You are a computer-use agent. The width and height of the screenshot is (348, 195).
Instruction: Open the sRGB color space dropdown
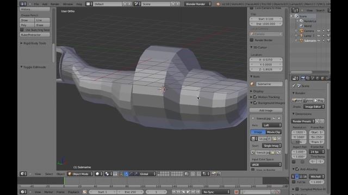point(266,165)
